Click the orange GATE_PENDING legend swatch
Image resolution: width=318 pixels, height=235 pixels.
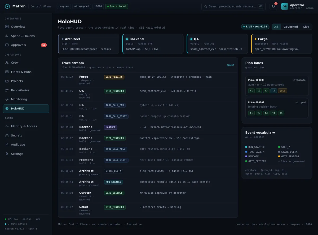click(x=279, y=157)
